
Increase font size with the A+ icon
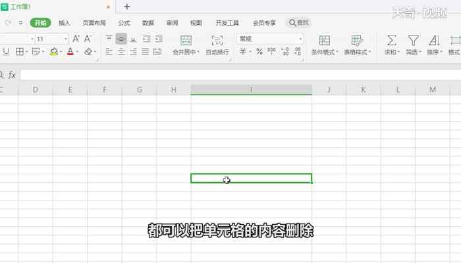(x=76, y=39)
